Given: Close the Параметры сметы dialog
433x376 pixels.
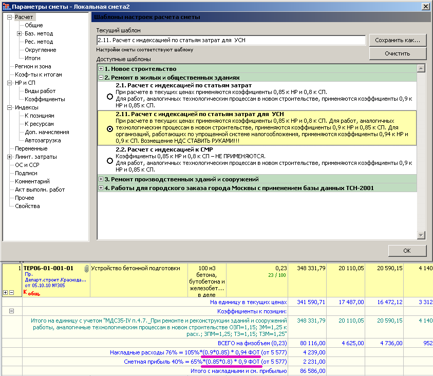Looking at the screenshot, I should pos(425,6).
